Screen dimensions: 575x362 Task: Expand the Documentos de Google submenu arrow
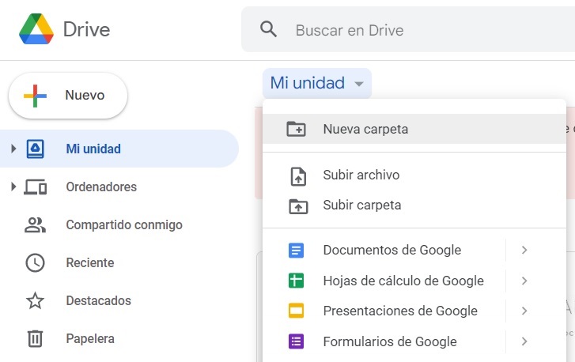(x=524, y=251)
